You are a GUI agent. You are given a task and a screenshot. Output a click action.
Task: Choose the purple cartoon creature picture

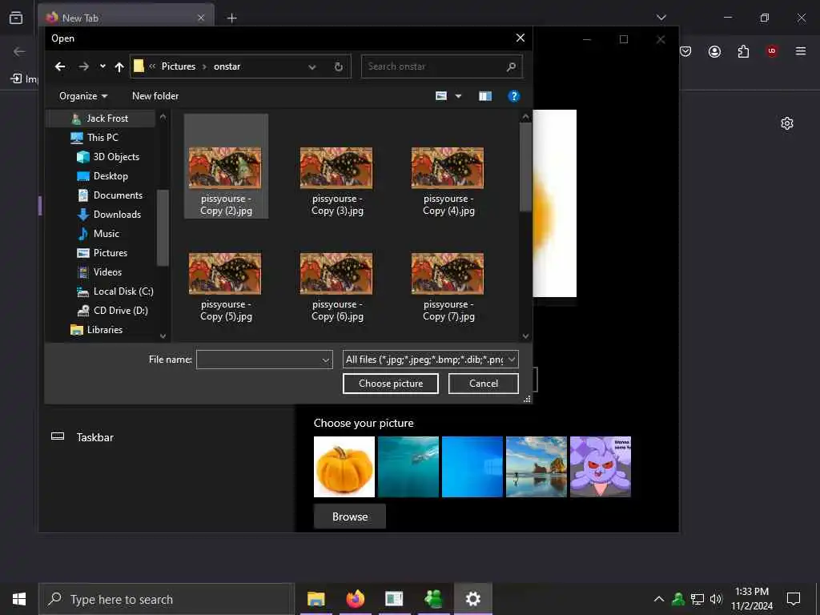tap(601, 467)
